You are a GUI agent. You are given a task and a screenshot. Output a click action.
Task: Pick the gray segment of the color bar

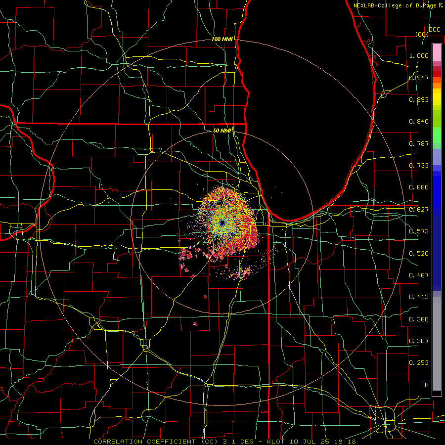[x=437, y=344]
